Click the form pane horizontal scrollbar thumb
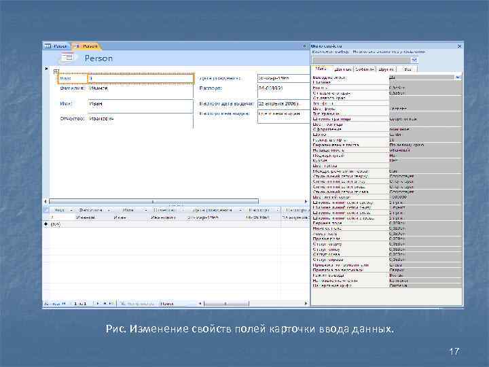The height and width of the screenshot is (367, 489). click(153, 201)
